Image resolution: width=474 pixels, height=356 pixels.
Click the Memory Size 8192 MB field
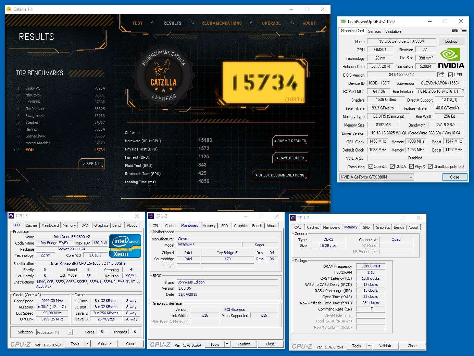click(x=383, y=125)
